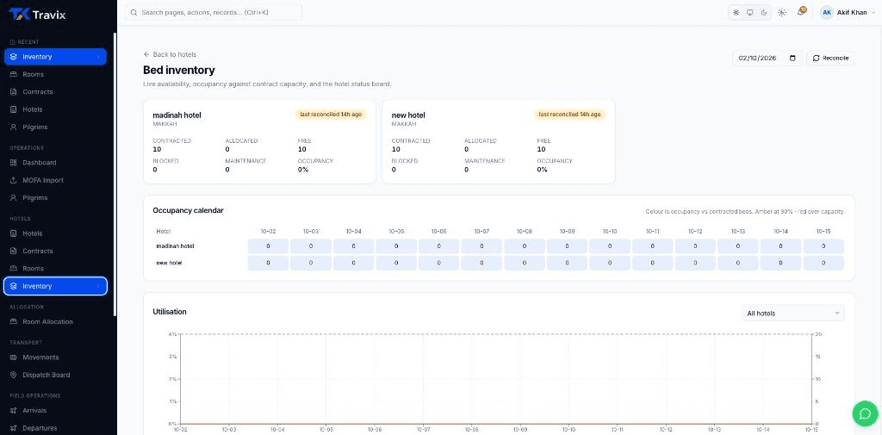Click the magnifier icon in the search bar
The height and width of the screenshot is (435, 882).
134,12
